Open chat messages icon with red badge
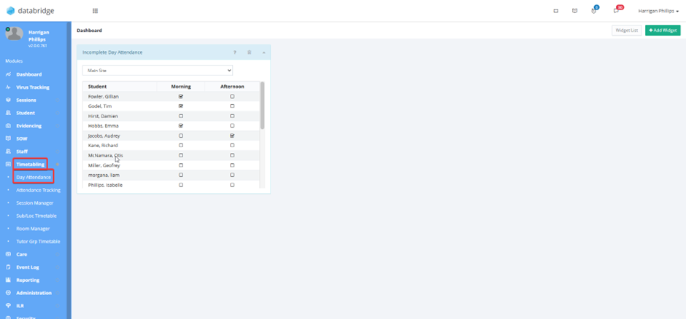Image resolution: width=686 pixels, height=319 pixels. tap(617, 10)
